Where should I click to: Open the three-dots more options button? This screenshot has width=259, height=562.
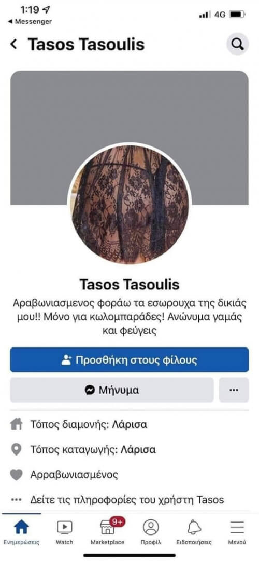pyautogui.click(x=234, y=390)
